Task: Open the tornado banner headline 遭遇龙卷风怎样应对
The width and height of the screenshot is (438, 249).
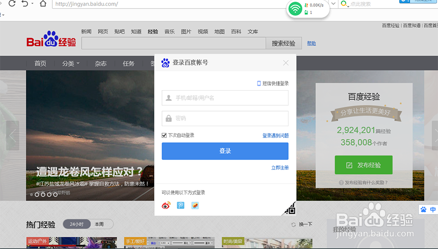Action: [90, 172]
